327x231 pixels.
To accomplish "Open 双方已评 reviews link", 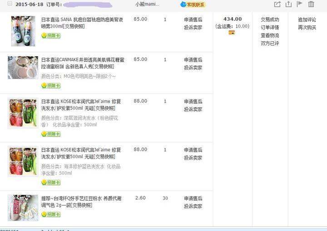I will (270, 43).
